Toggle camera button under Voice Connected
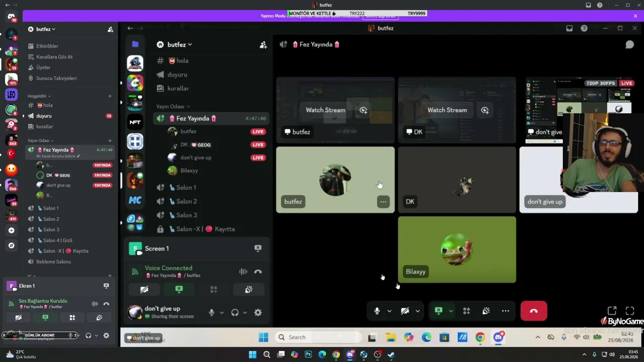Viewport: 644px width, 362px height. click(144, 290)
